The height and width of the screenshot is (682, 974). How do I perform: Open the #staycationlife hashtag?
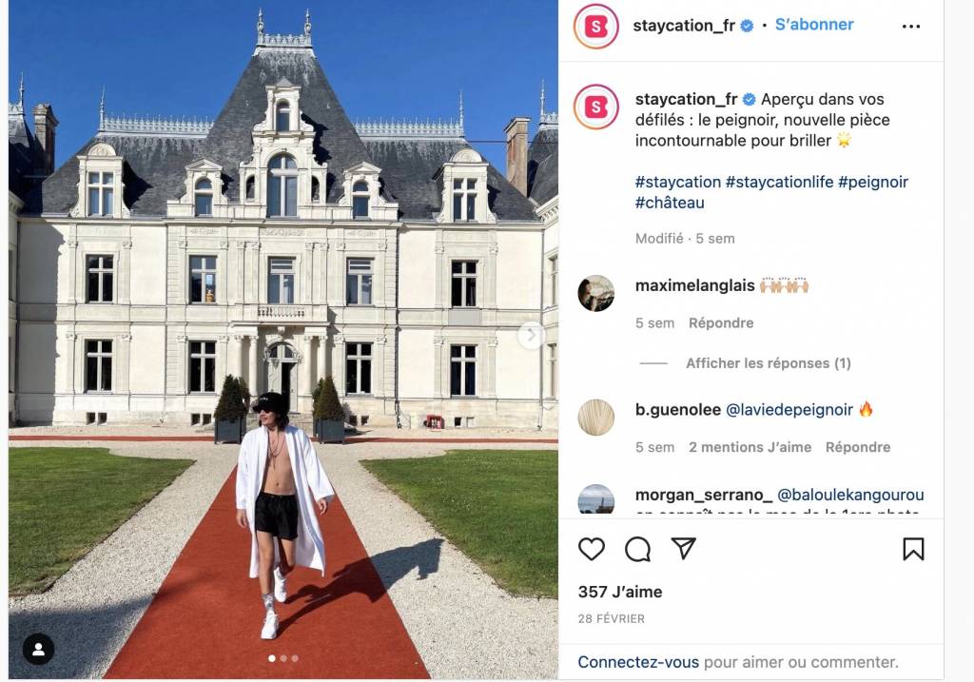pos(779,182)
